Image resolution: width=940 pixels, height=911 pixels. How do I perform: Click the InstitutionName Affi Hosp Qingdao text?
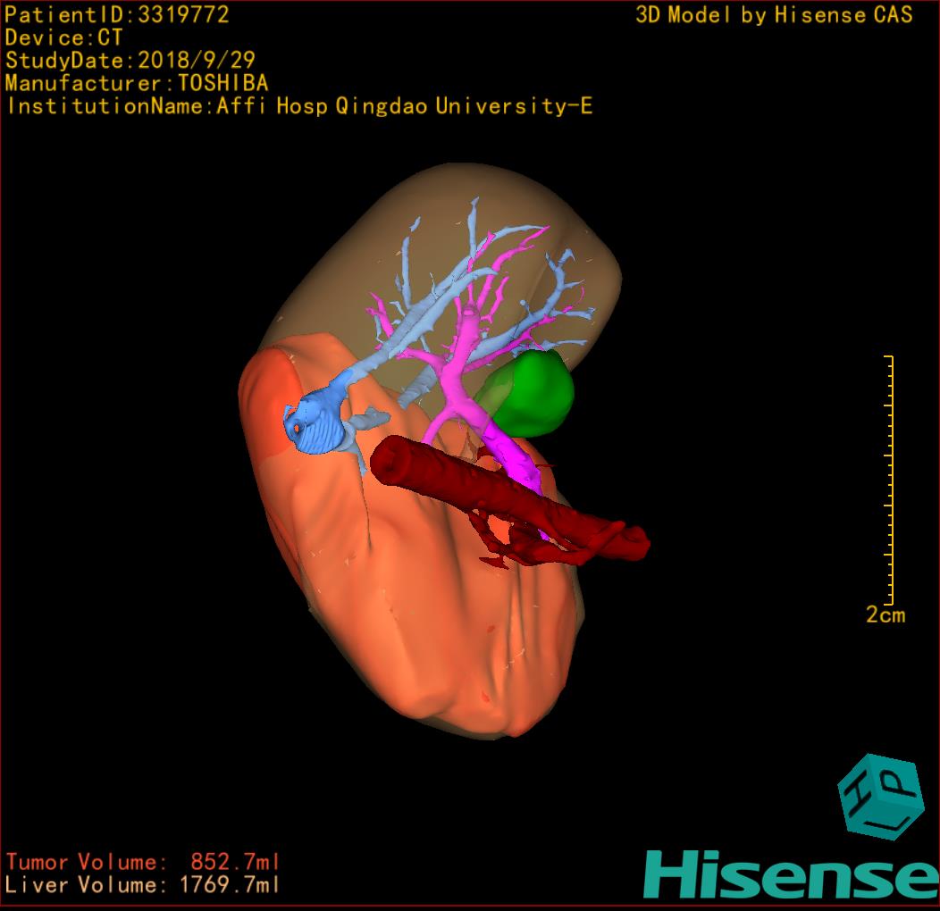tap(299, 106)
